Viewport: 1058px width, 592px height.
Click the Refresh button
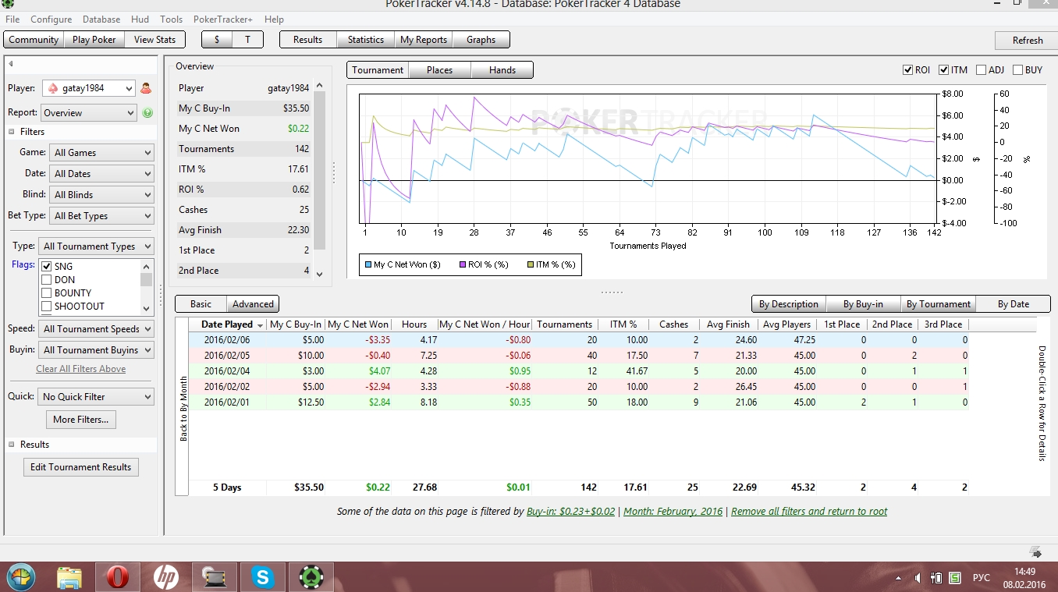click(x=1028, y=41)
